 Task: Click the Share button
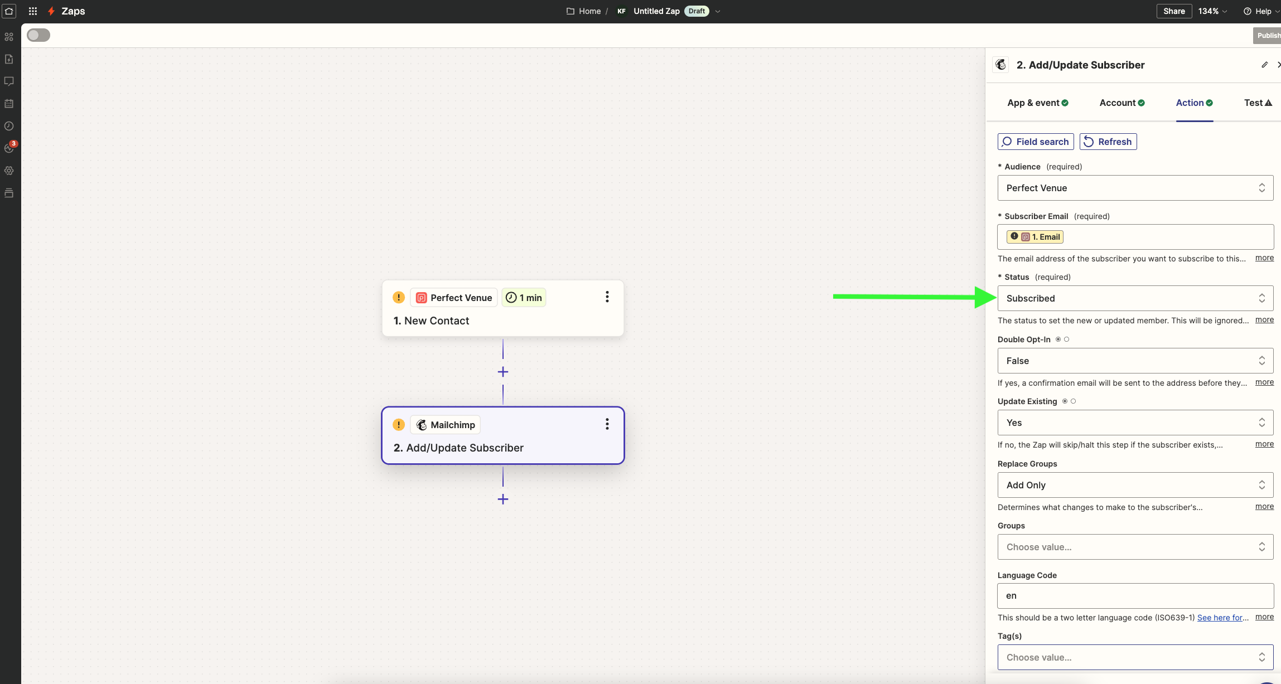[1174, 11]
